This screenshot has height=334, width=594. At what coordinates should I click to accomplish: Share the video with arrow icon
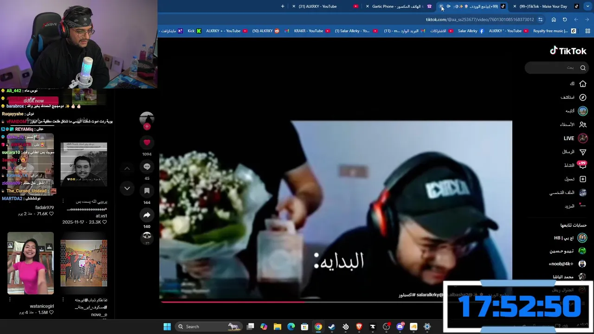pyautogui.click(x=147, y=215)
